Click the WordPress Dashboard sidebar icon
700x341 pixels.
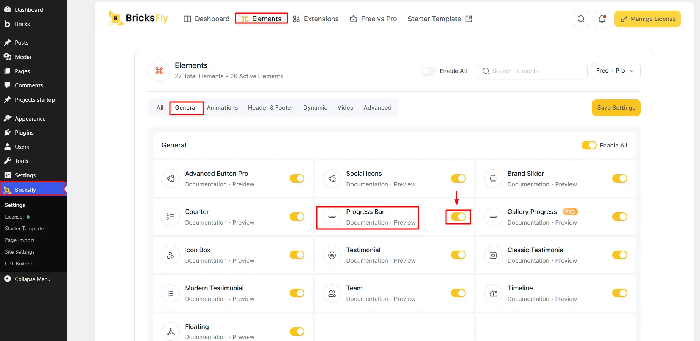click(8, 9)
